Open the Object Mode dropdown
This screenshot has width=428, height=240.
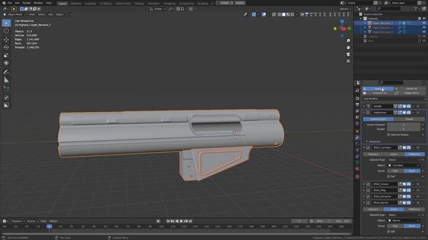coord(15,15)
